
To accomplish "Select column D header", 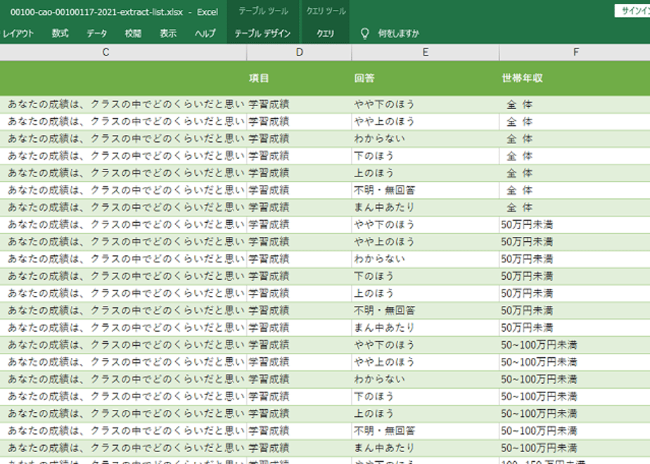I will pos(299,52).
